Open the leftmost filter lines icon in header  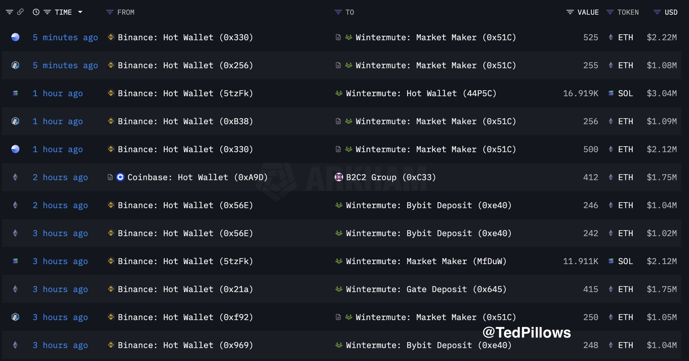point(9,12)
